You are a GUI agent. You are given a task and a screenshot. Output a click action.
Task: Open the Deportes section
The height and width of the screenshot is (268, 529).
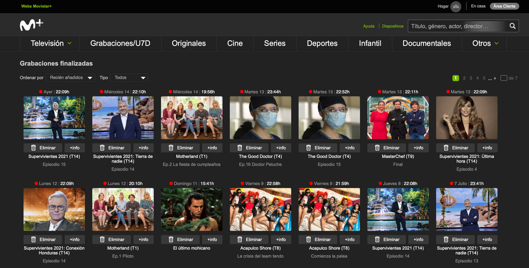pos(322,43)
